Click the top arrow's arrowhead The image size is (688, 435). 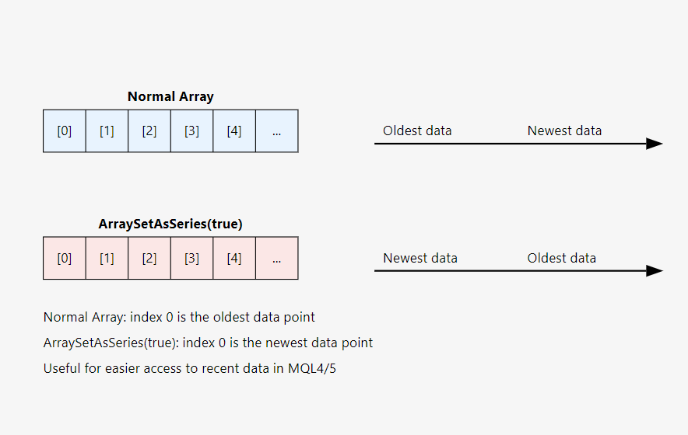tap(655, 144)
